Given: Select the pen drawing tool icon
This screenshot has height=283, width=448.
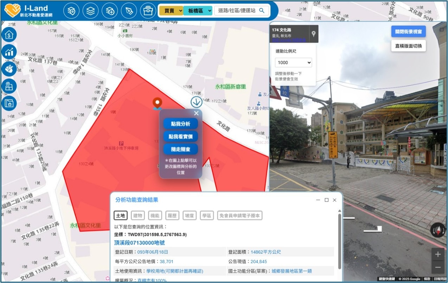Looking at the screenshot, I should point(129,11).
